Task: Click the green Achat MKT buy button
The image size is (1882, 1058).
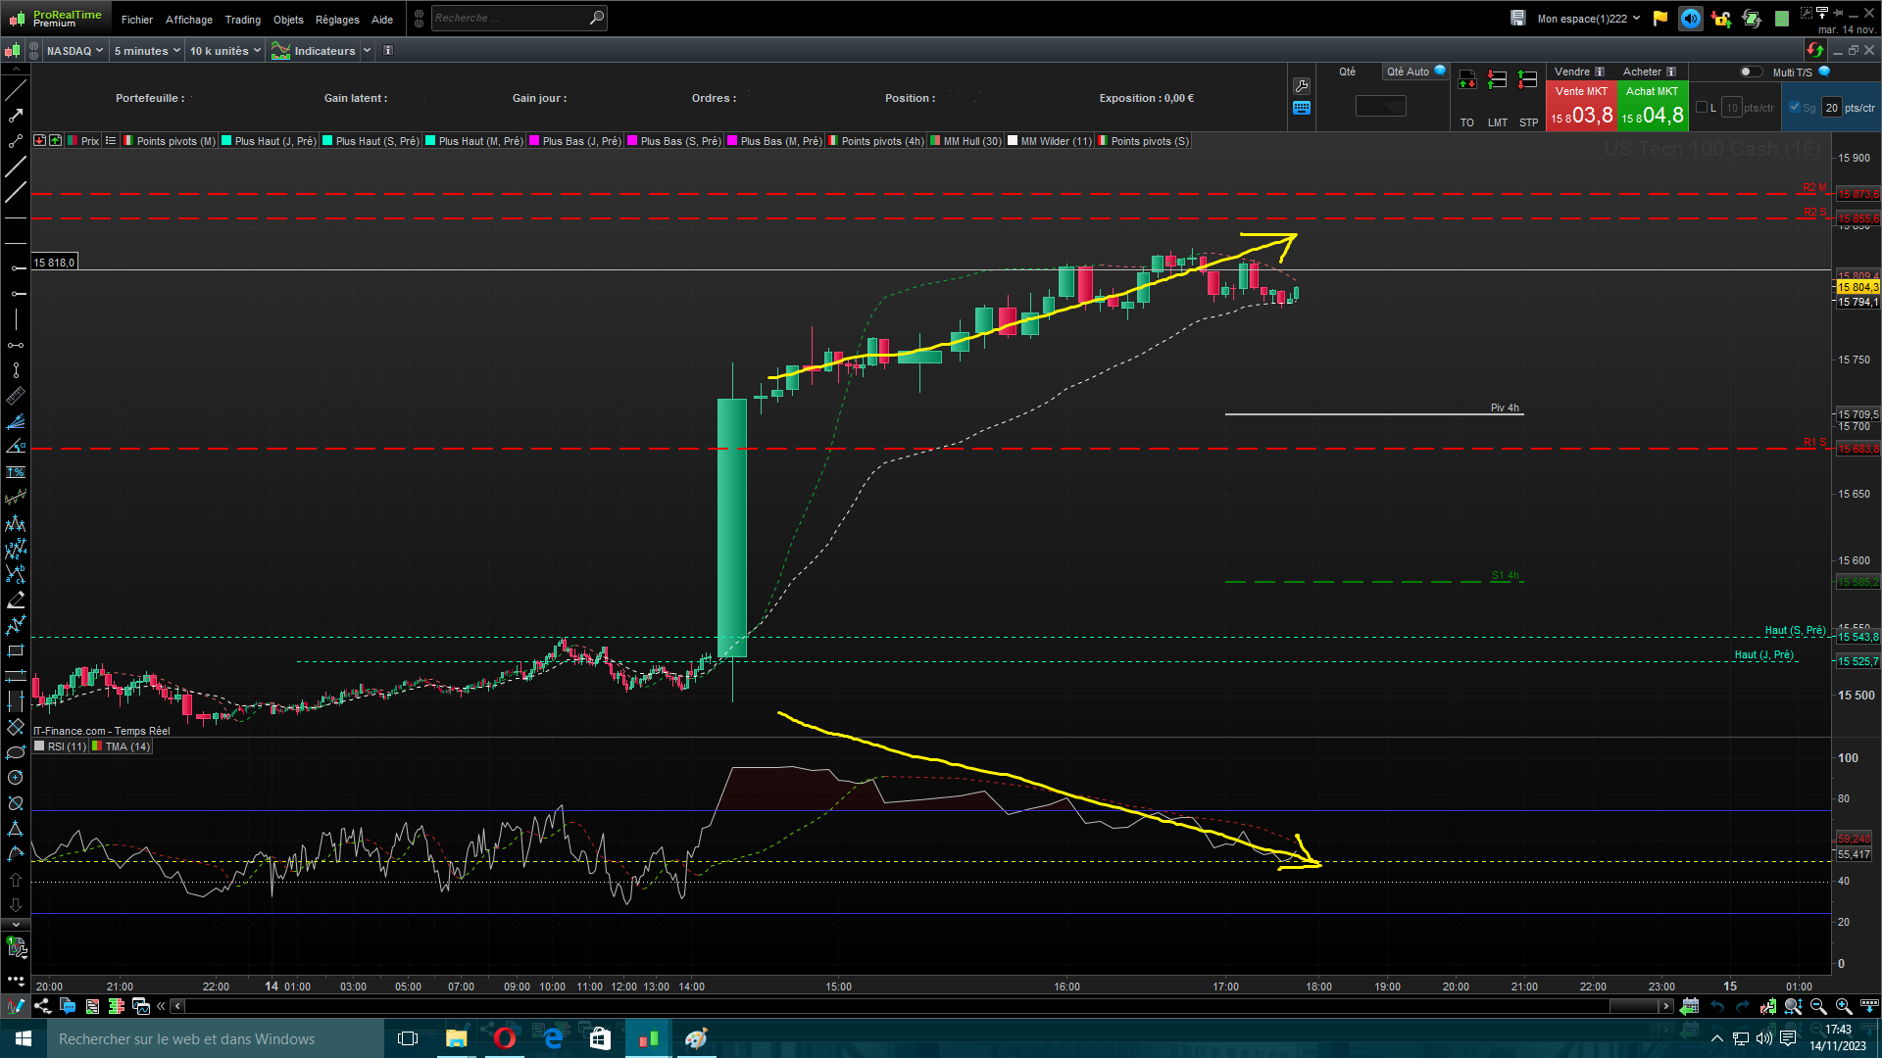Action: click(1652, 106)
